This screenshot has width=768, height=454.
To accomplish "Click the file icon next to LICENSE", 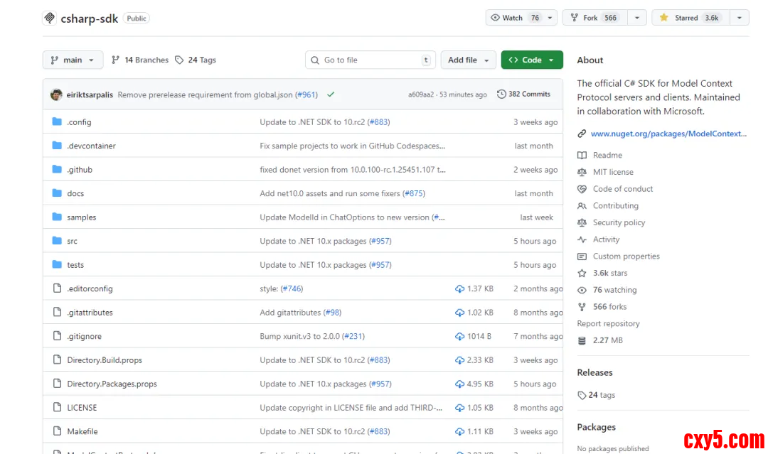I will click(x=57, y=408).
